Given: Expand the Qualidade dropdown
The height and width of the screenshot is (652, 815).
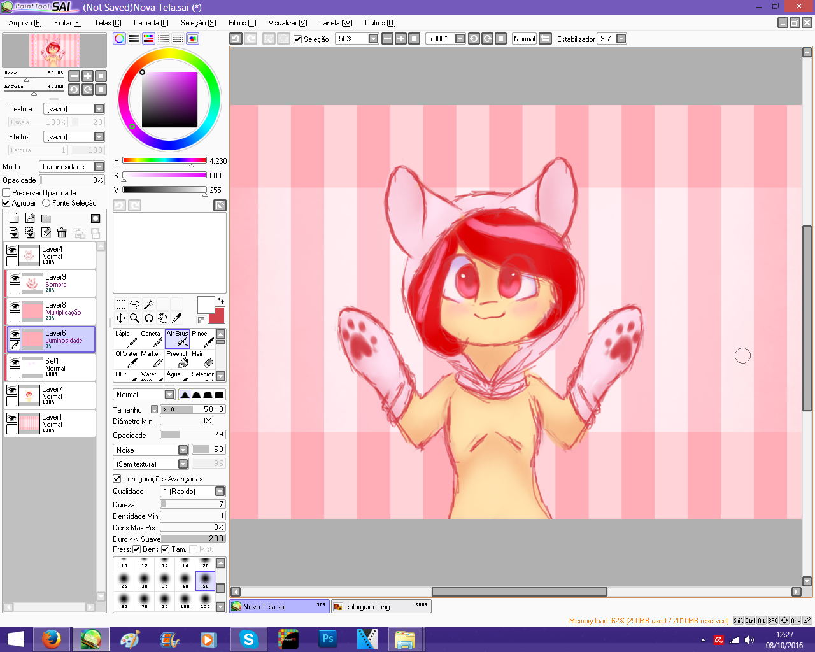Looking at the screenshot, I should coord(220,492).
